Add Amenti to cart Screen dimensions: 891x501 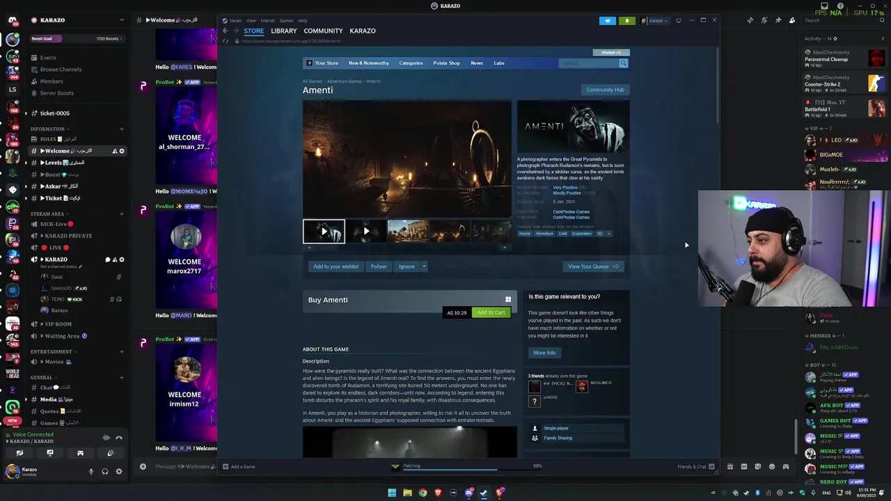point(491,312)
